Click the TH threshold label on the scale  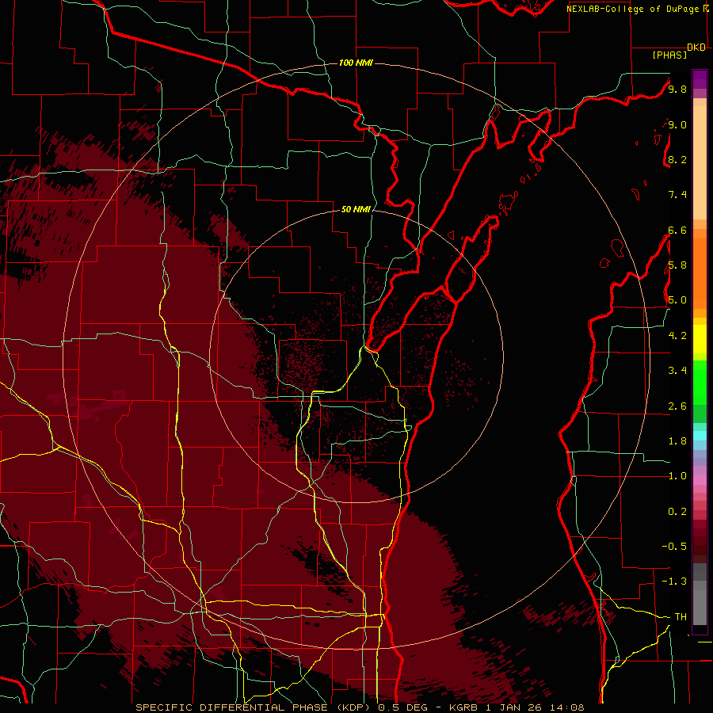click(681, 617)
